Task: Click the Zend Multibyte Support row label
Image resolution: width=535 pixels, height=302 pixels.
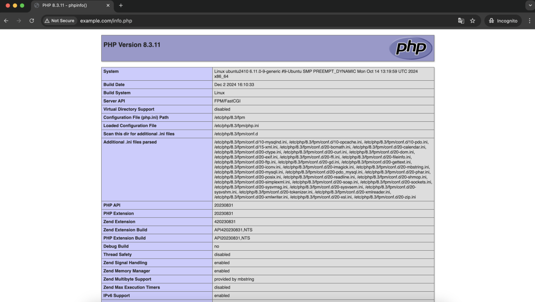Action: pos(127,279)
